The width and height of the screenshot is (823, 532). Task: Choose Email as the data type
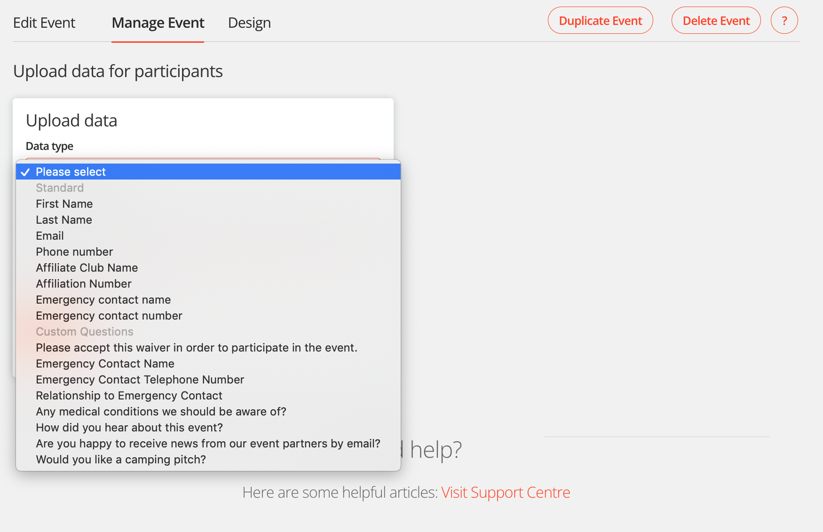pyautogui.click(x=50, y=236)
